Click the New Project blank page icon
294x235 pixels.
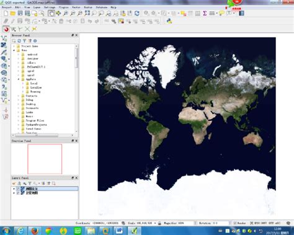pos(6,14)
